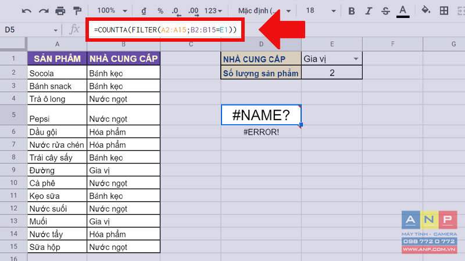Decrease decimal places
Screen dimensions: 465x261
tap(176, 11)
